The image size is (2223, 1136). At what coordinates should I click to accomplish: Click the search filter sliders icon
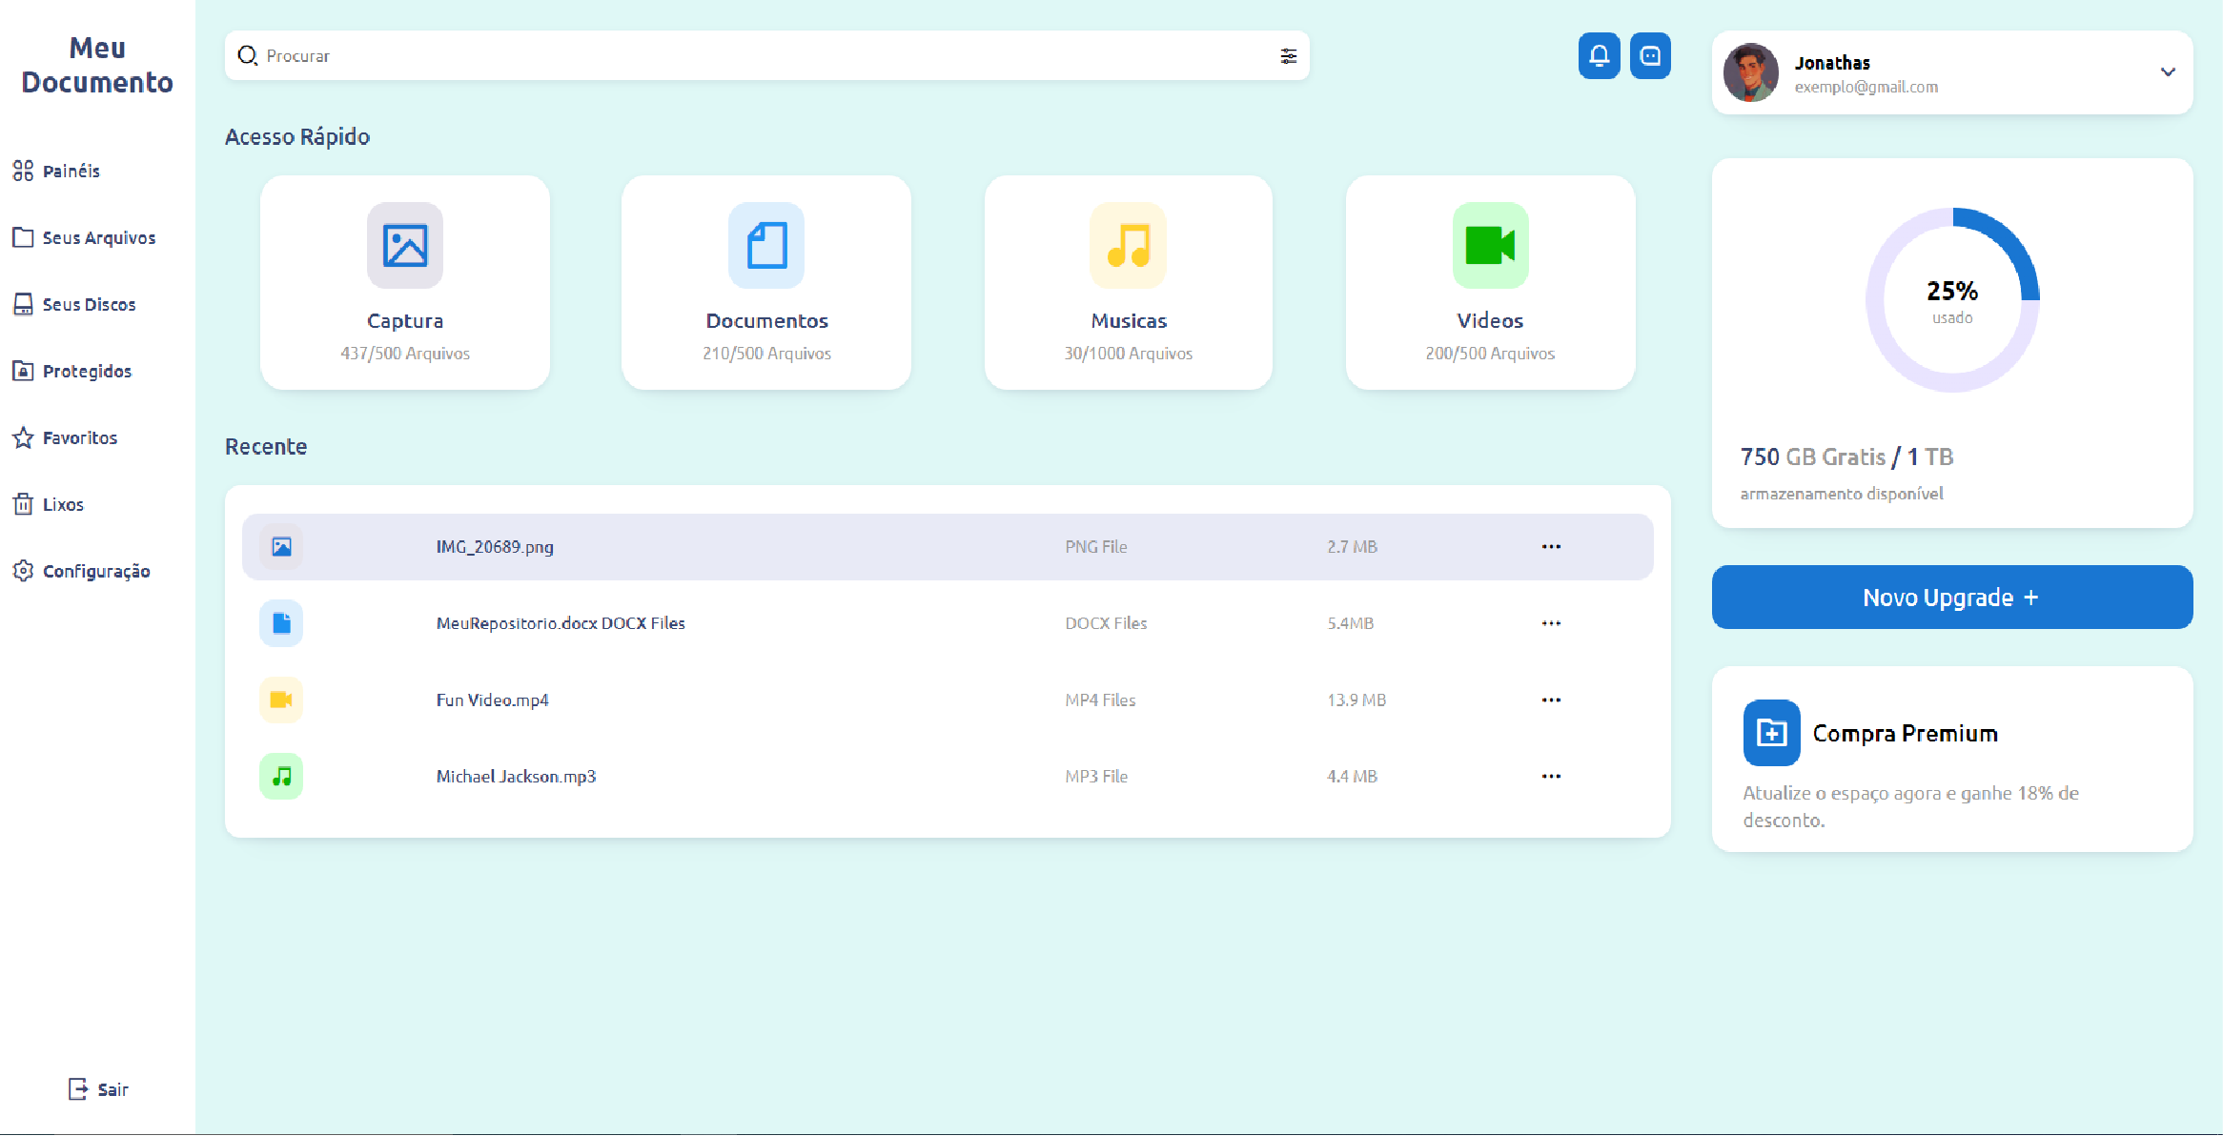pos(1288,56)
